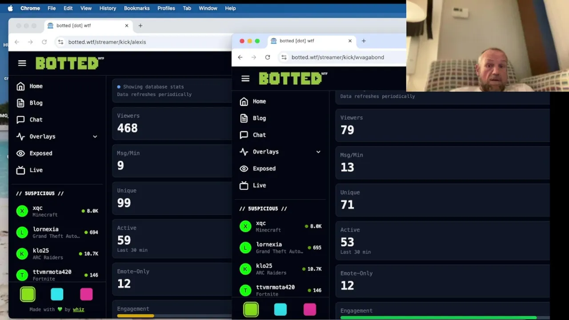Click Viewers 79 stat in front window
This screenshot has width=569, height=320.
tap(442, 125)
